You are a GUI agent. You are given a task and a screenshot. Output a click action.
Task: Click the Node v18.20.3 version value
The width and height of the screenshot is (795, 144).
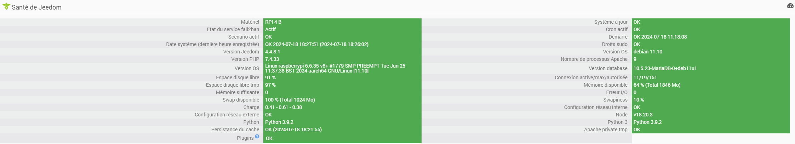coord(643,115)
